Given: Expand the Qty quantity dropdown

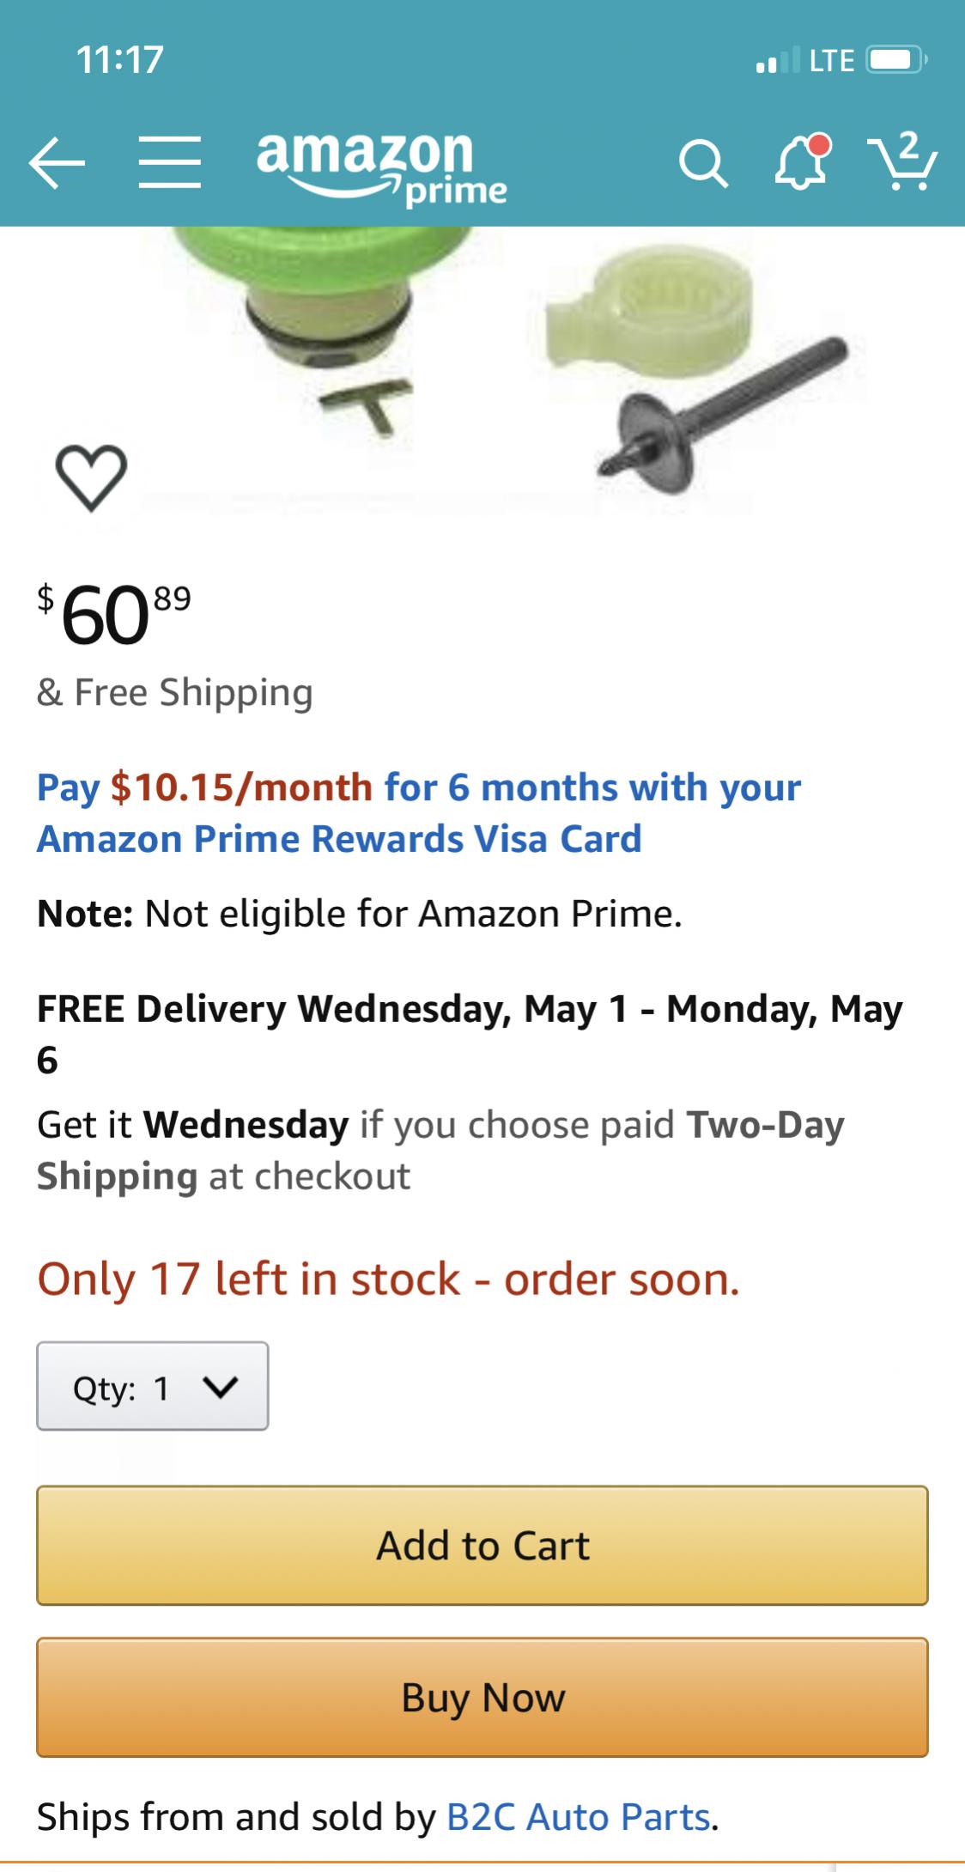Looking at the screenshot, I should (153, 1386).
